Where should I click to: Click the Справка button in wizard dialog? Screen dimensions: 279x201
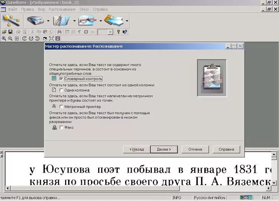click(x=226, y=149)
